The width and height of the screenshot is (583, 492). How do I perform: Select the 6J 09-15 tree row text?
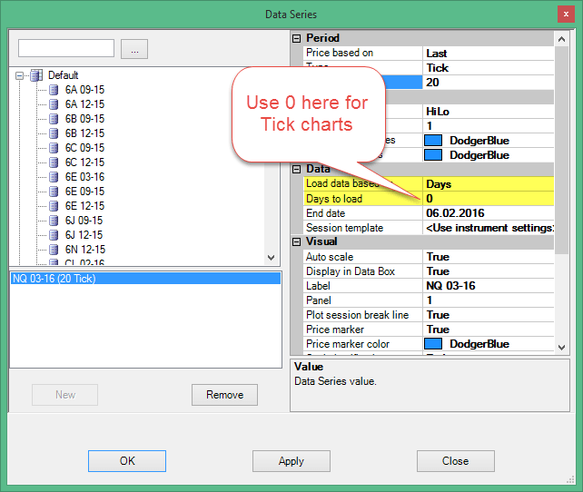coord(84,221)
